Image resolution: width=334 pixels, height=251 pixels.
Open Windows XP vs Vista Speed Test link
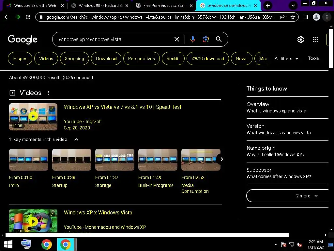123,107
